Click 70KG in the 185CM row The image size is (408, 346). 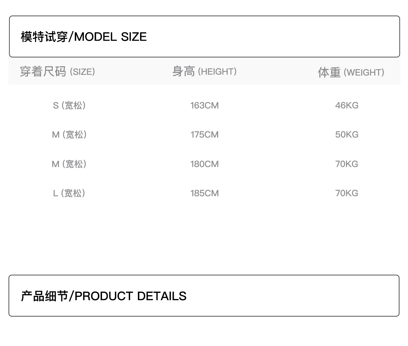[x=347, y=193]
